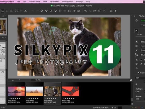Click the develop image toolbar icon
The image size is (145, 109).
(86, 11)
